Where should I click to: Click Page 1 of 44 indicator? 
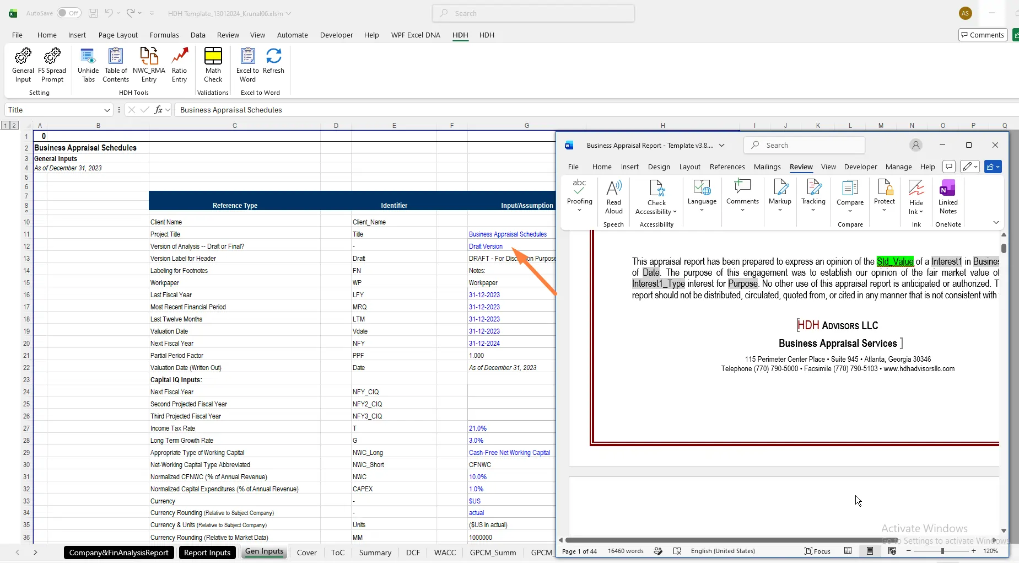(579, 551)
